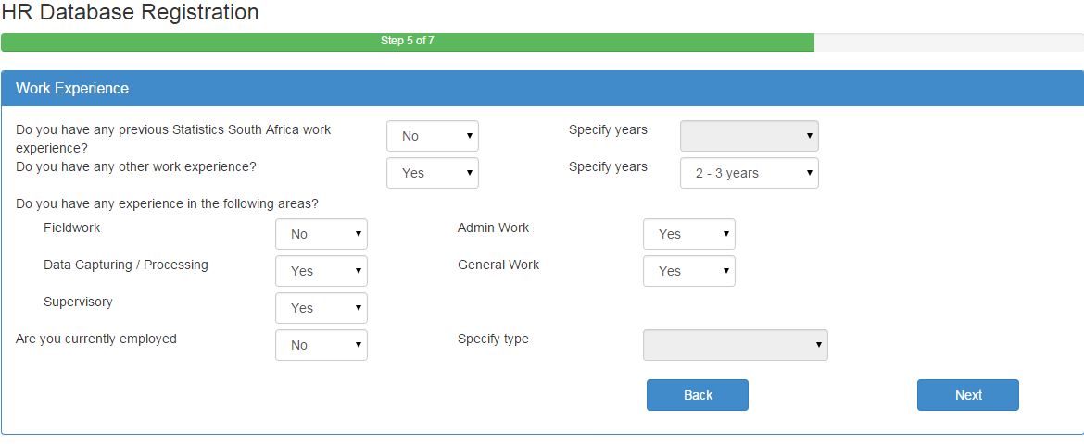Screen dimensions: 1084x444
Task: Click the Back button
Action: pos(698,395)
